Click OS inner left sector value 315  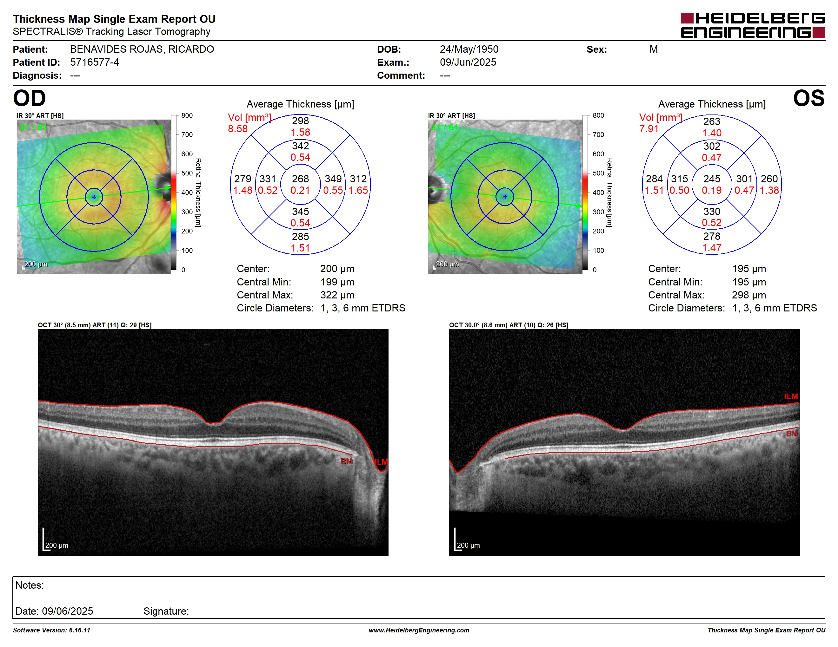(x=679, y=179)
